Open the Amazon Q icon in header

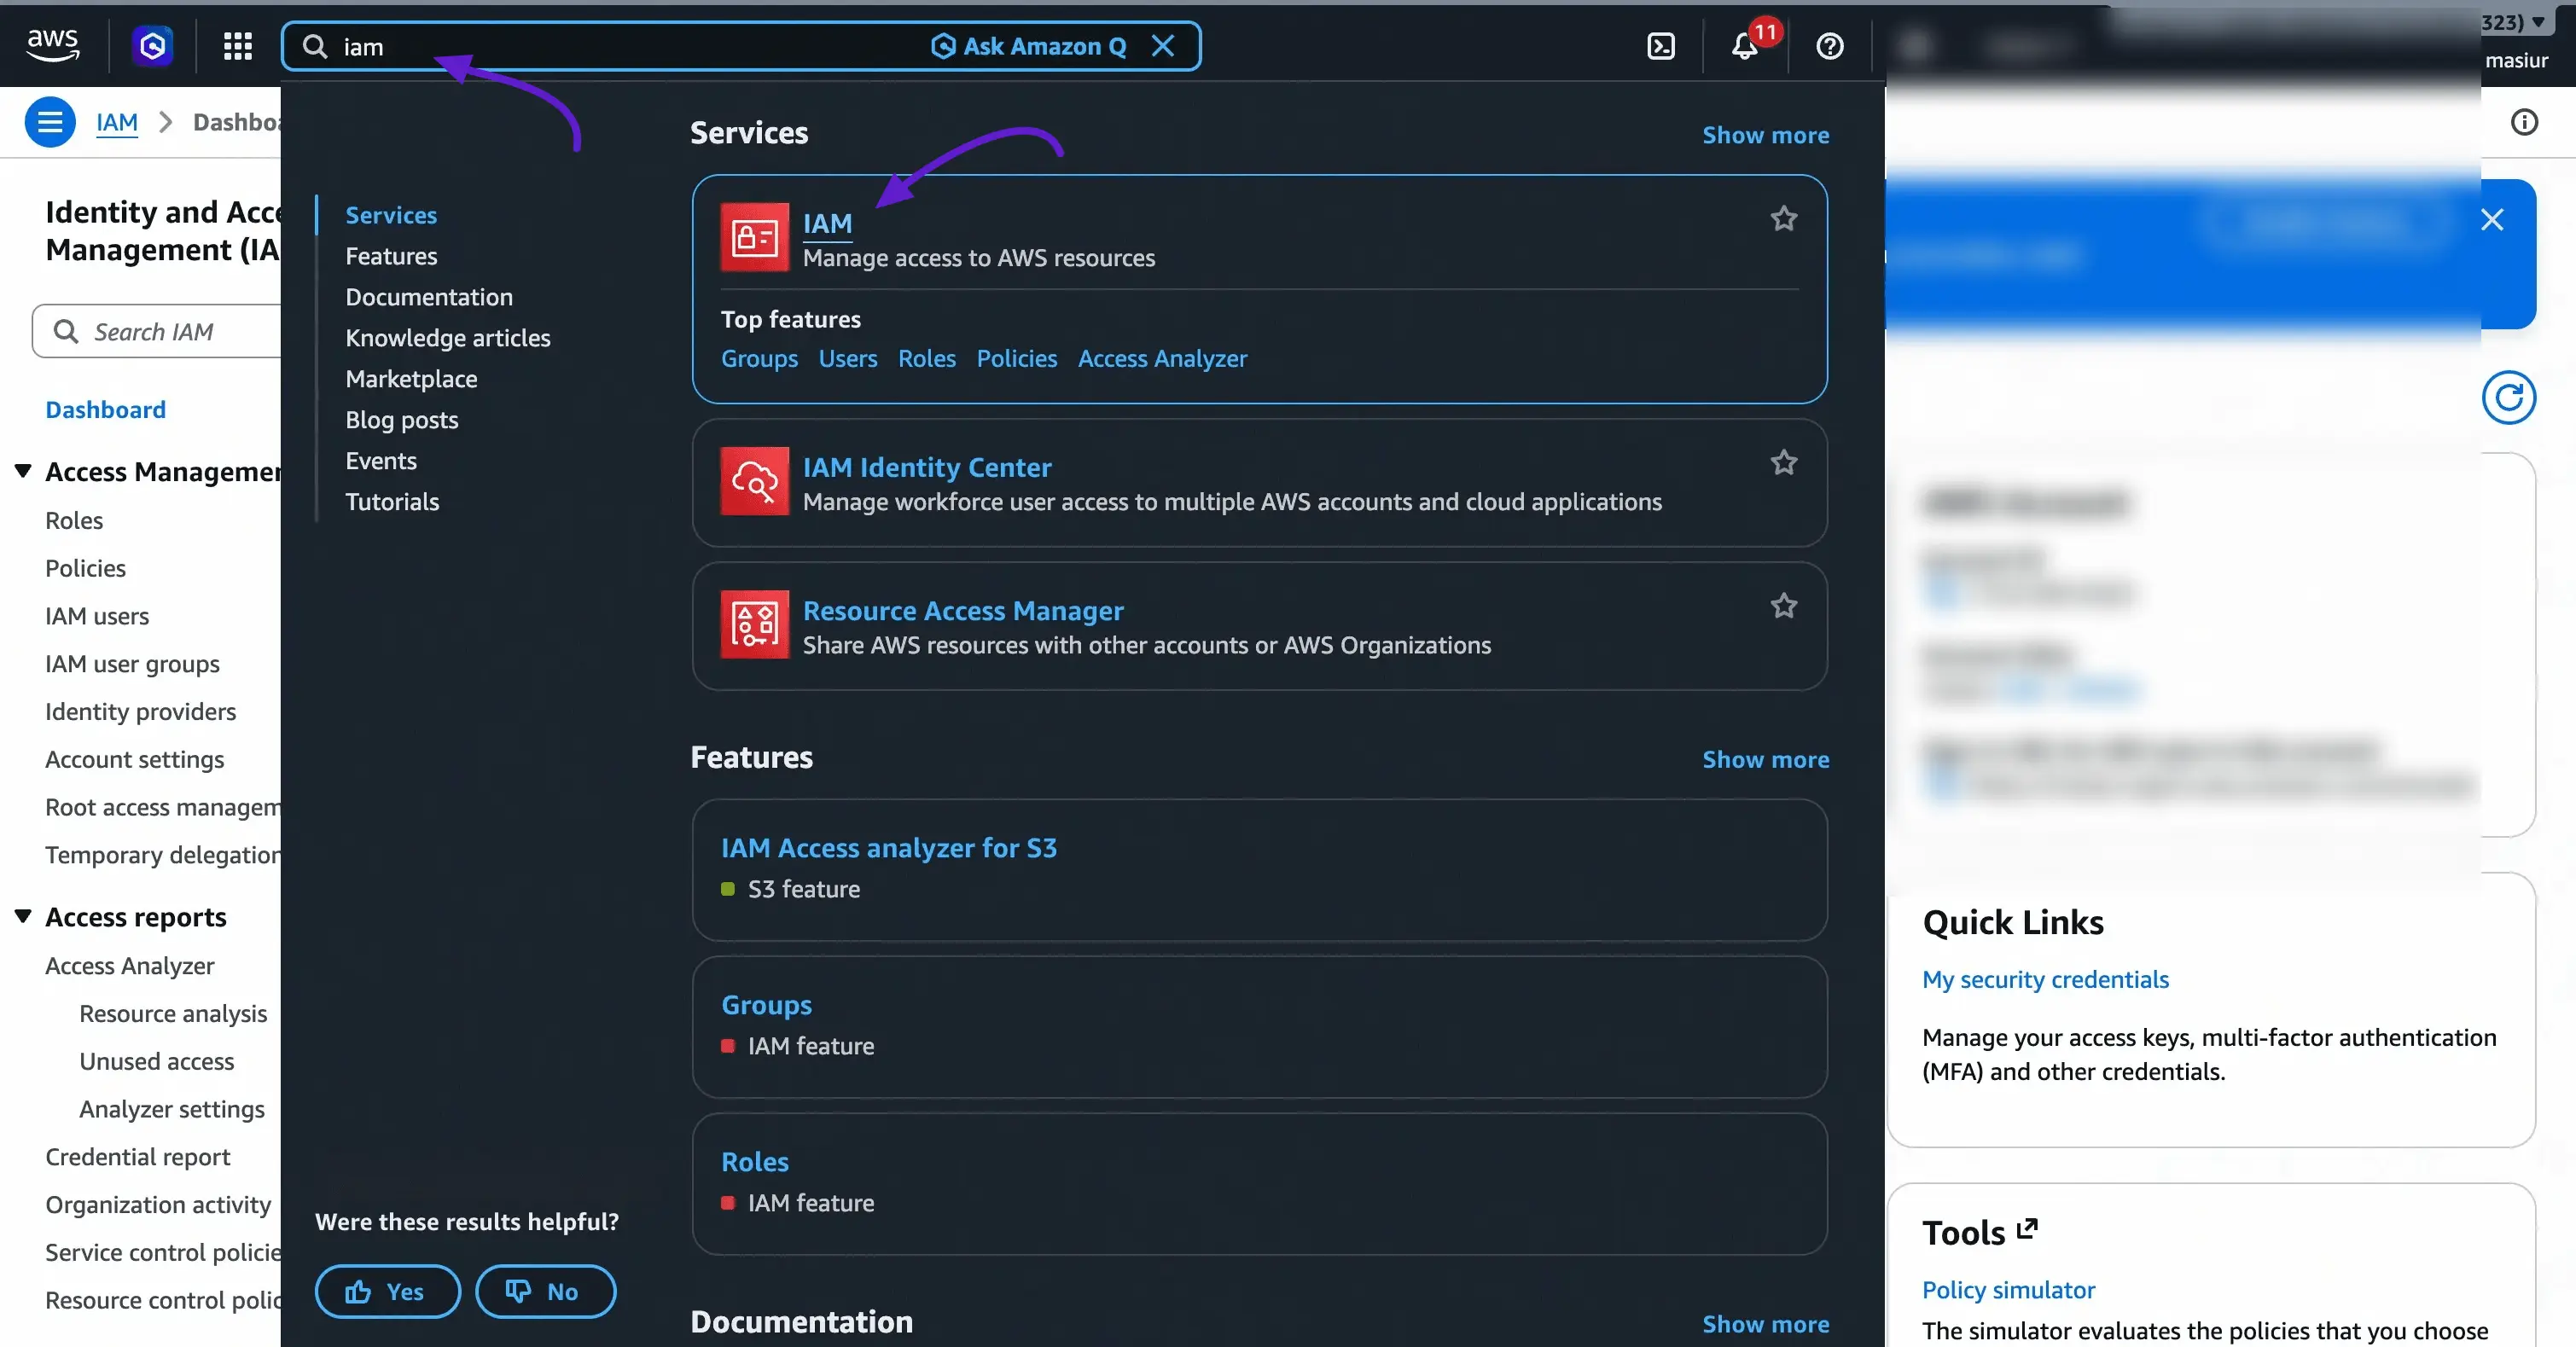[x=152, y=45]
